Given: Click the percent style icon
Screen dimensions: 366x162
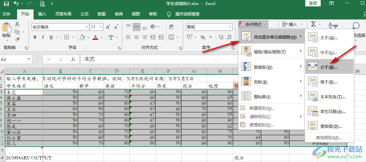Looking at the screenshot, I should coord(203,37).
